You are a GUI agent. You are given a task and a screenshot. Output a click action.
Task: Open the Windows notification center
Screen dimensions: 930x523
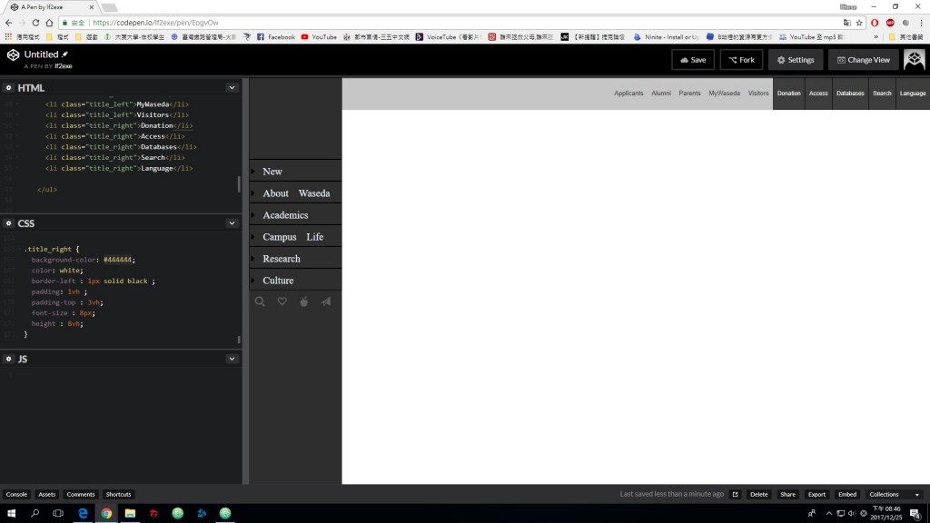tap(915, 513)
